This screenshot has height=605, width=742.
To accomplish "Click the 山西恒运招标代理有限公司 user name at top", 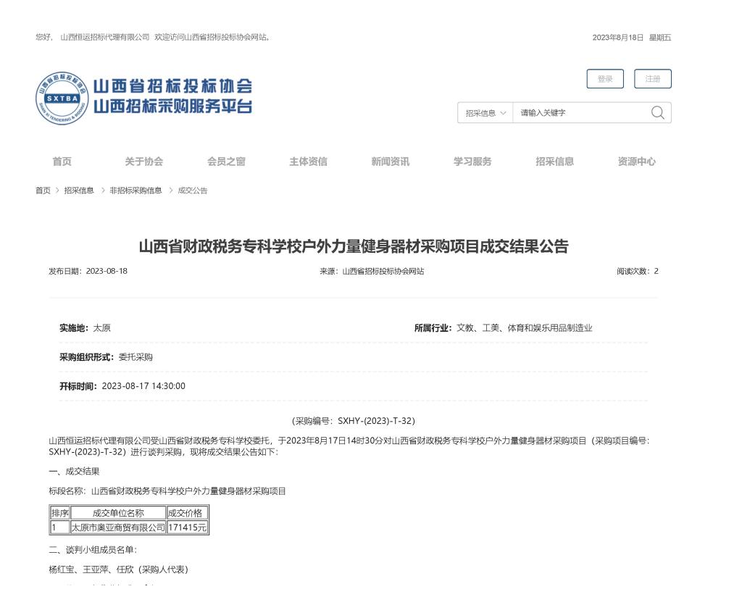I will coord(104,38).
